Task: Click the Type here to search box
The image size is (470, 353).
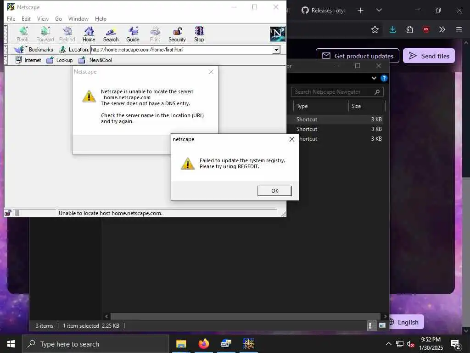Action: [95, 344]
